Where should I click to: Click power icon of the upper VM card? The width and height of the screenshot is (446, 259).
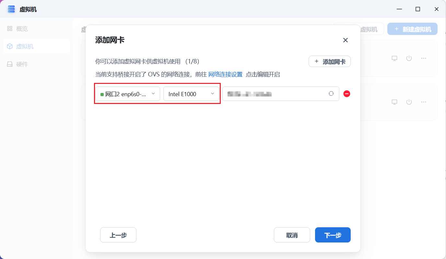pos(409,58)
